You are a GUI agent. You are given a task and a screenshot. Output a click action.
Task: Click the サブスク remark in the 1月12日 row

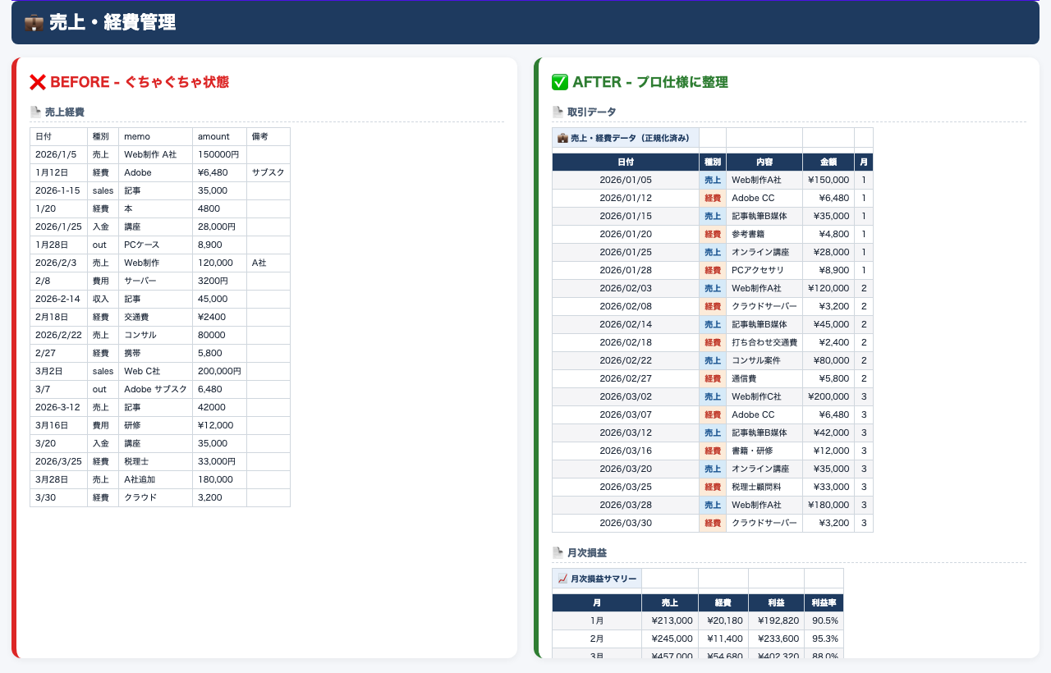(x=268, y=172)
